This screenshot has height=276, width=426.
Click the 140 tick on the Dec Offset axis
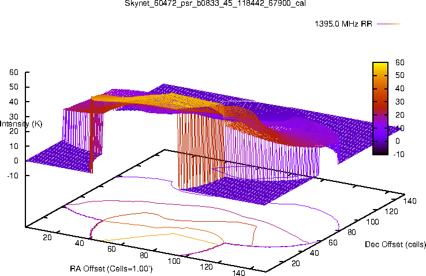coord(410,201)
